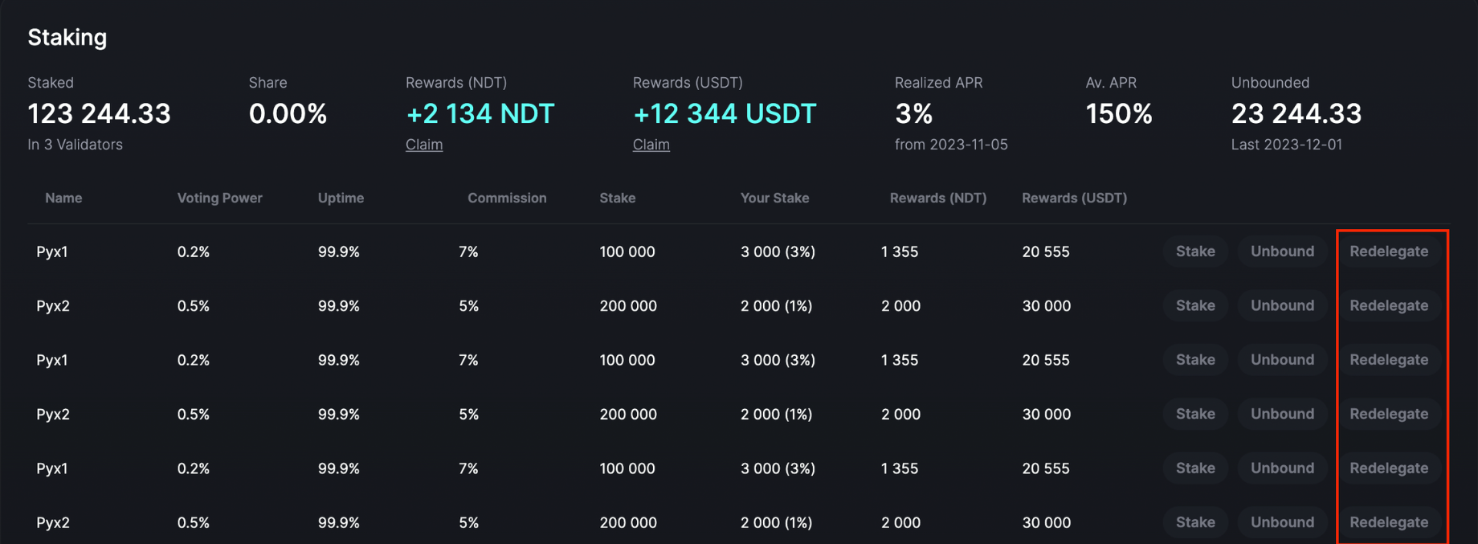Stake on the third Pyx1 validator
This screenshot has width=1478, height=544.
[1194, 468]
